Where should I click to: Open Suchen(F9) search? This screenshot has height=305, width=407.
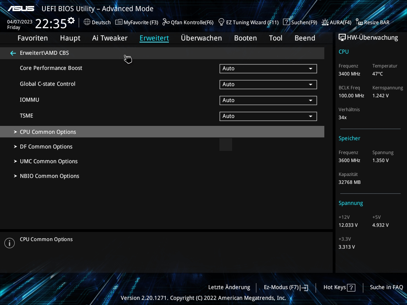(x=300, y=22)
